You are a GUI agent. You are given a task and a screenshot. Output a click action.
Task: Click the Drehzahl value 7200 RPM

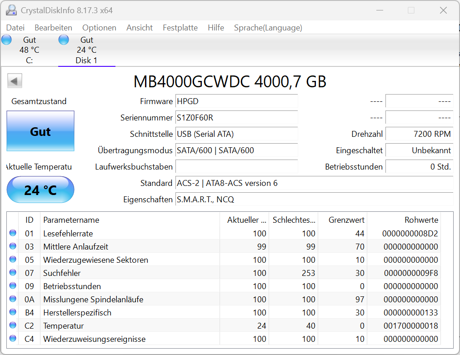(x=419, y=134)
